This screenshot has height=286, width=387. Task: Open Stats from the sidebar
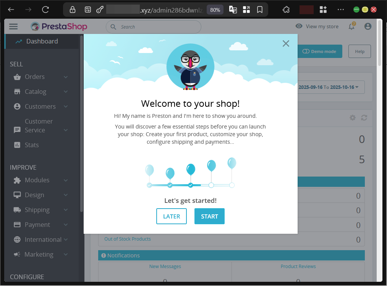pyautogui.click(x=32, y=145)
